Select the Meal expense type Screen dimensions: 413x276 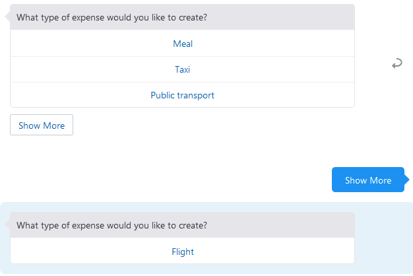coord(183,44)
